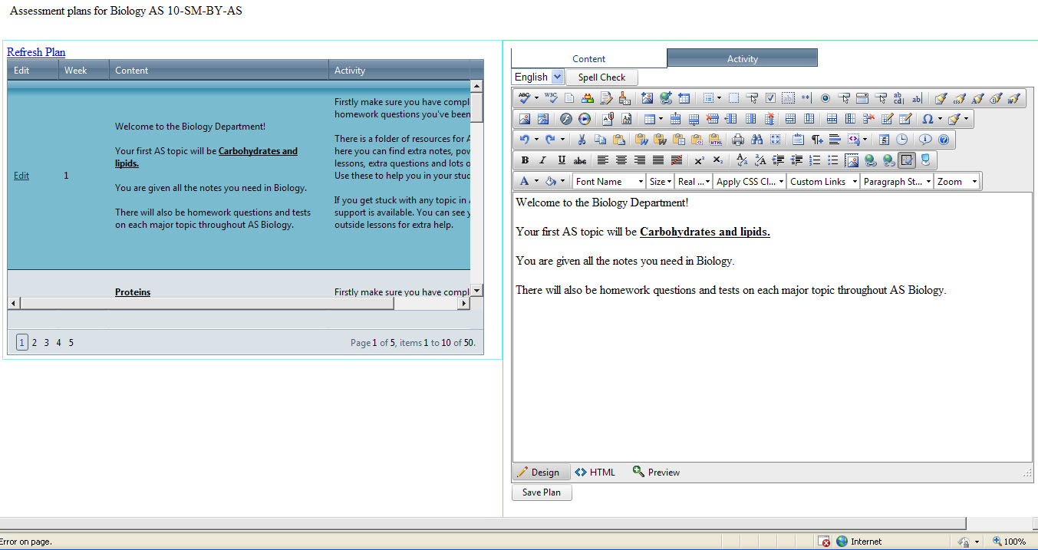
Task: Click the Refresh Plan link
Action: [x=36, y=52]
